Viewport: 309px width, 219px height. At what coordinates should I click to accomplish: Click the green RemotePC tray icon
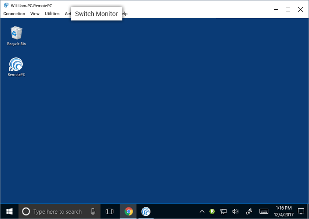(213, 211)
